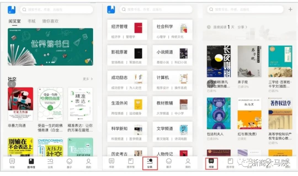This screenshot has height=176, width=298.
Task: Open the 成功励志 category card
Action: [127, 81]
